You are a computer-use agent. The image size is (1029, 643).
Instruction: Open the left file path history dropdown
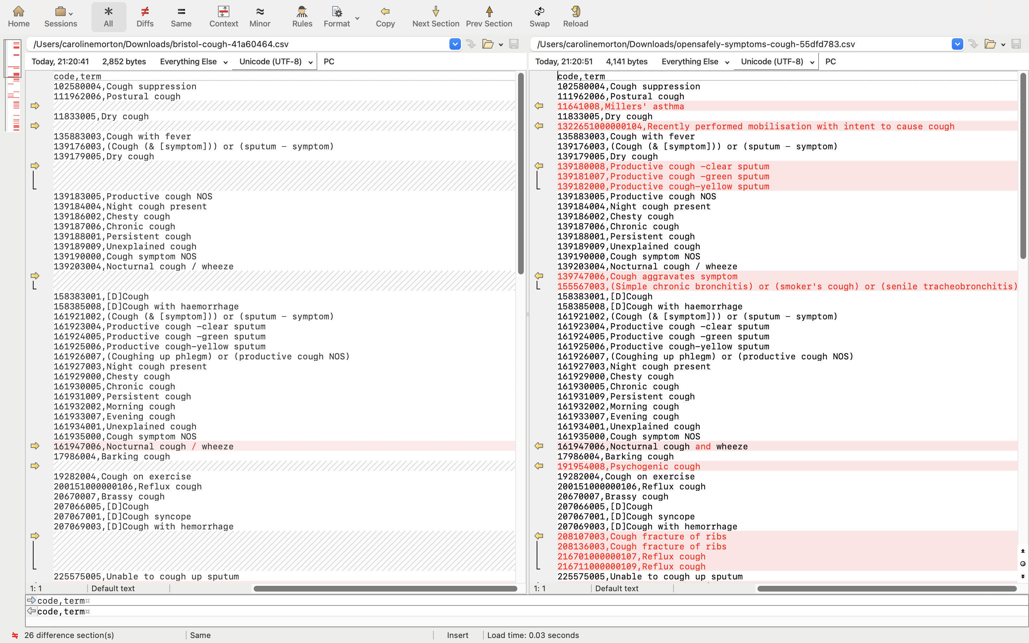pos(454,44)
